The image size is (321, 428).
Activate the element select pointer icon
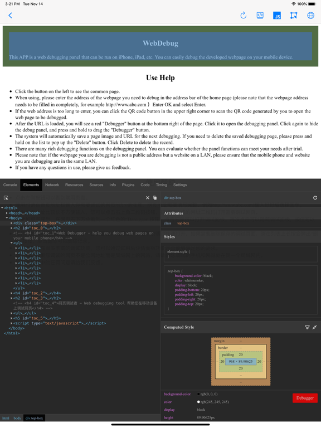point(6,198)
